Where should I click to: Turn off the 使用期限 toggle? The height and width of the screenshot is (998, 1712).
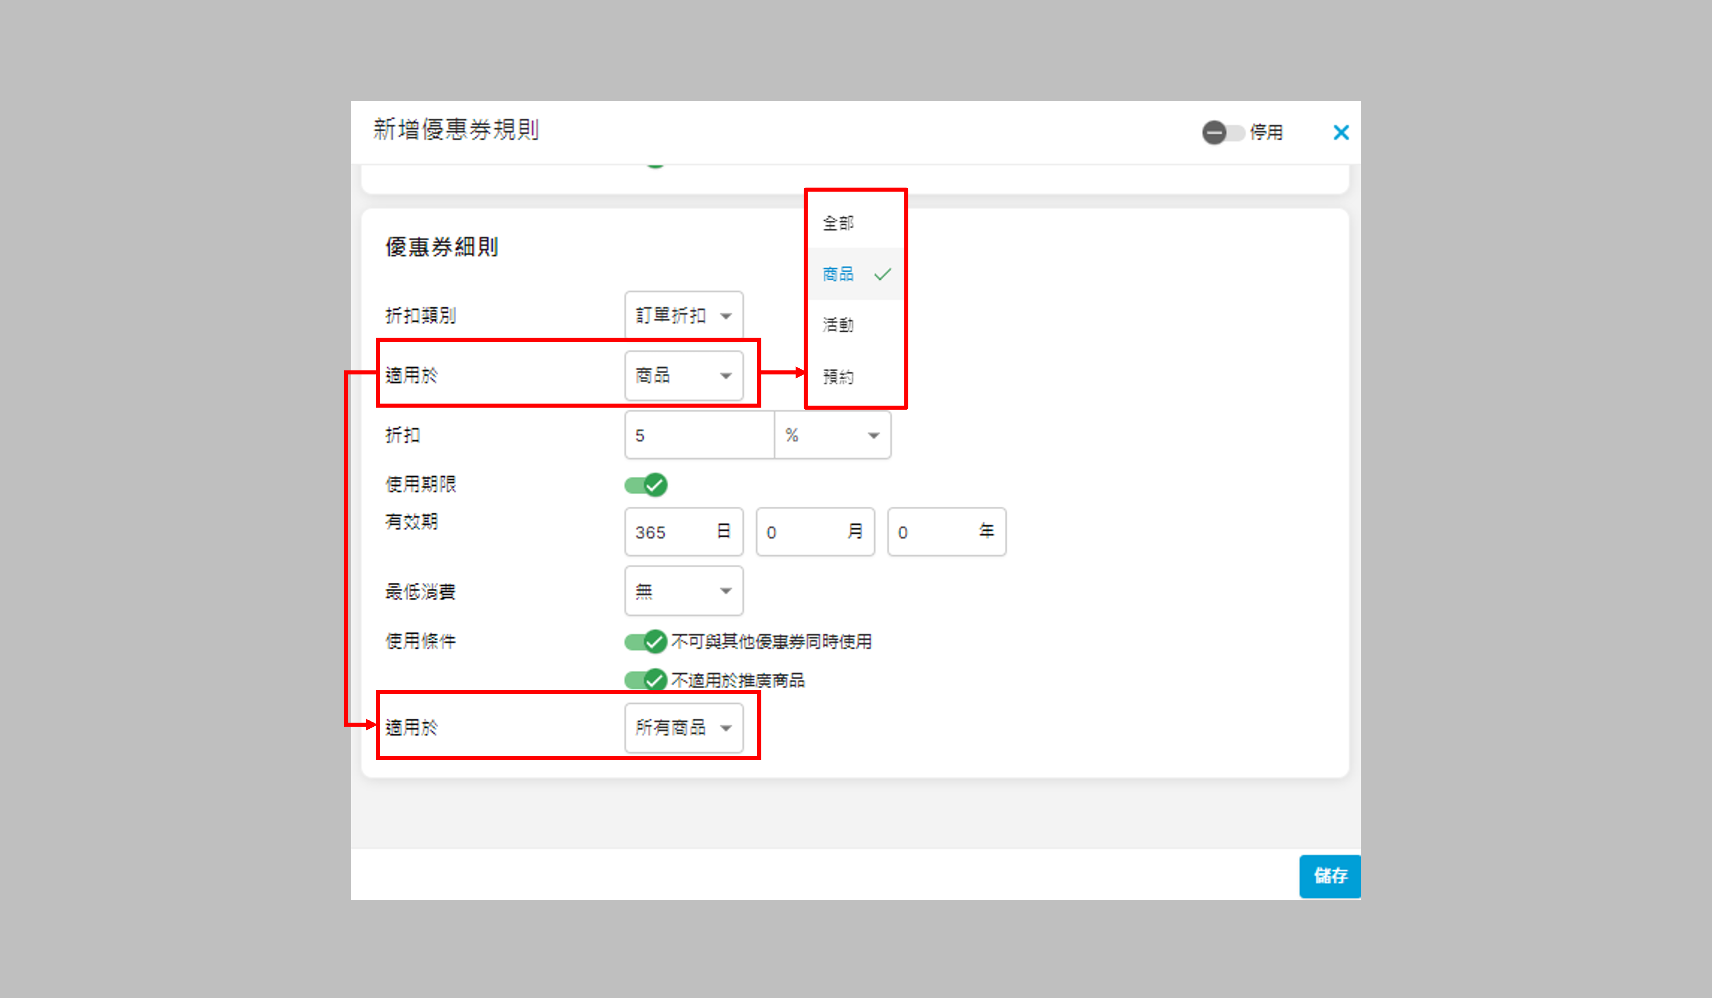click(x=646, y=485)
